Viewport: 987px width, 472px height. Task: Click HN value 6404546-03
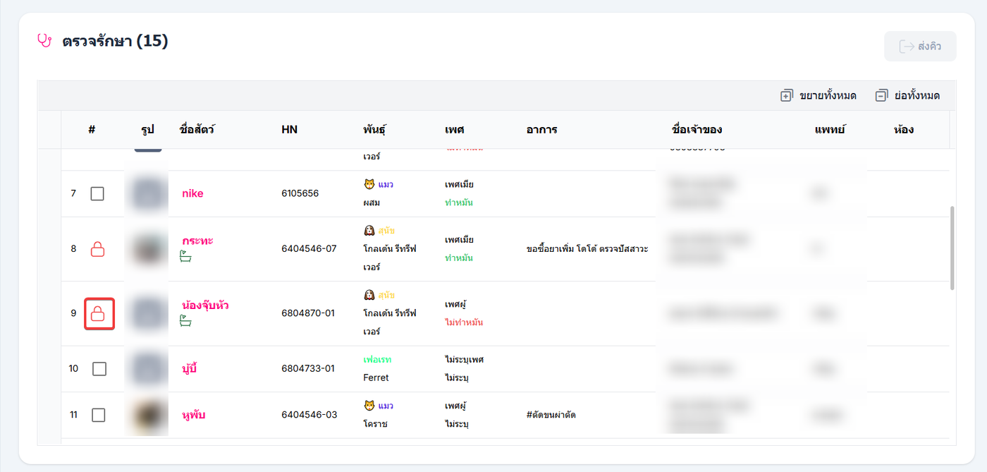309,415
